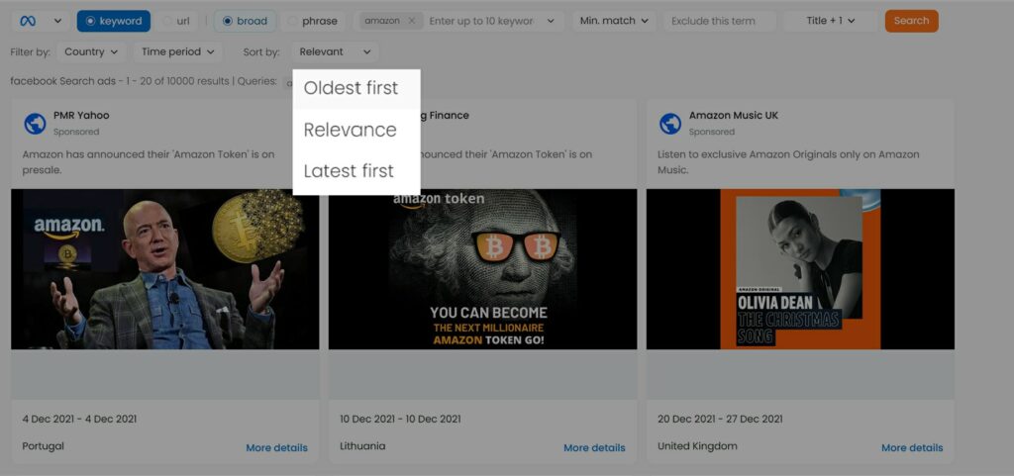
Task: Open the Title + 1 dropdown
Action: tap(831, 21)
